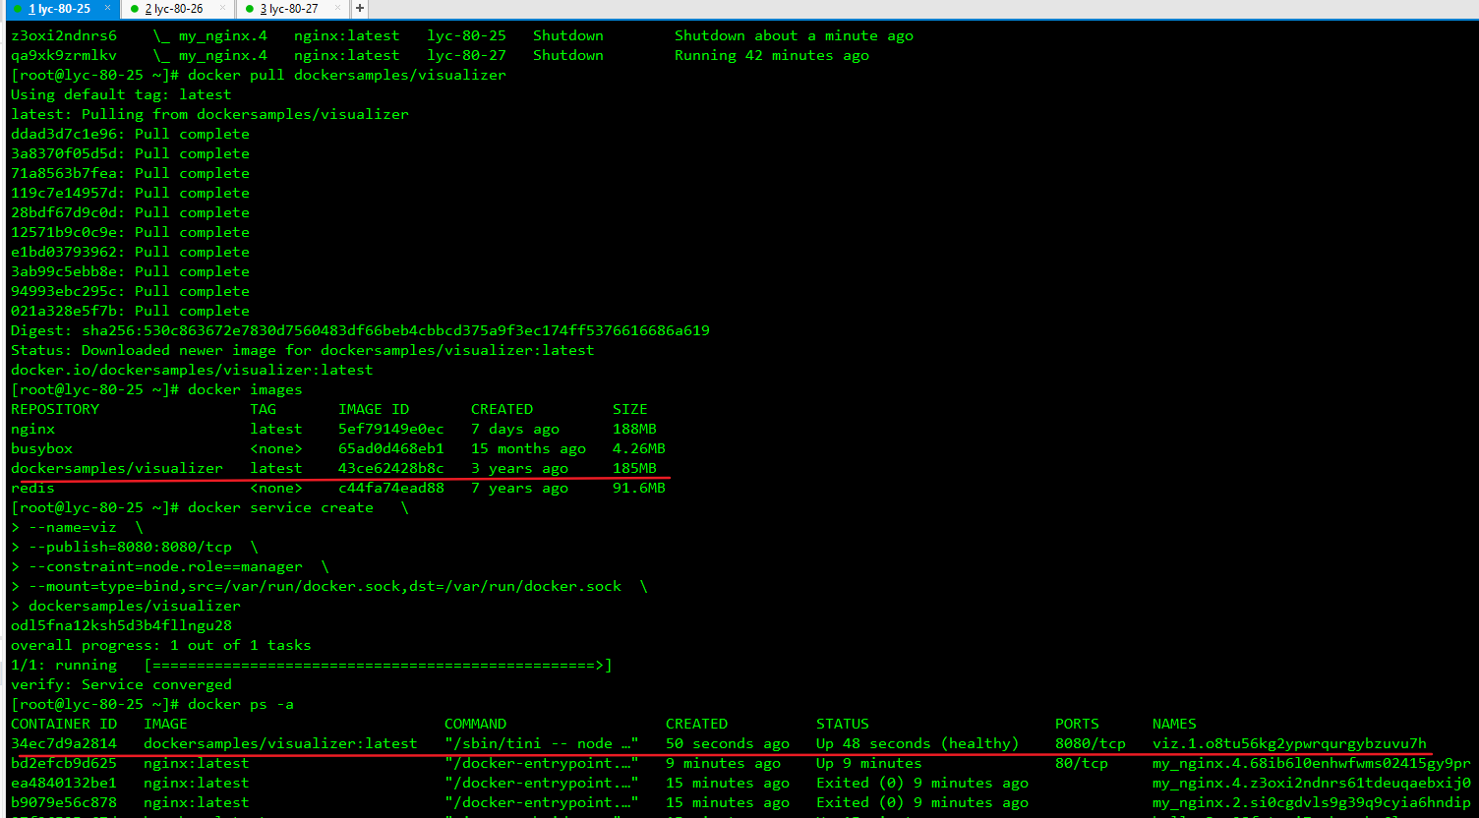Click layer ID e1bd03793962
Image resolution: width=1479 pixels, height=818 pixels.
pyautogui.click(x=64, y=252)
